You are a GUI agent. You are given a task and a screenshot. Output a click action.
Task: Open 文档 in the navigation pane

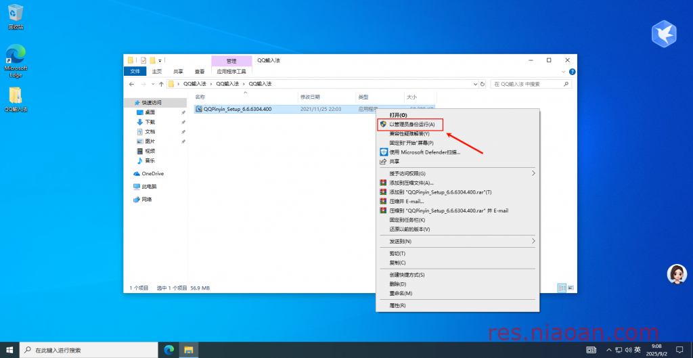point(150,132)
